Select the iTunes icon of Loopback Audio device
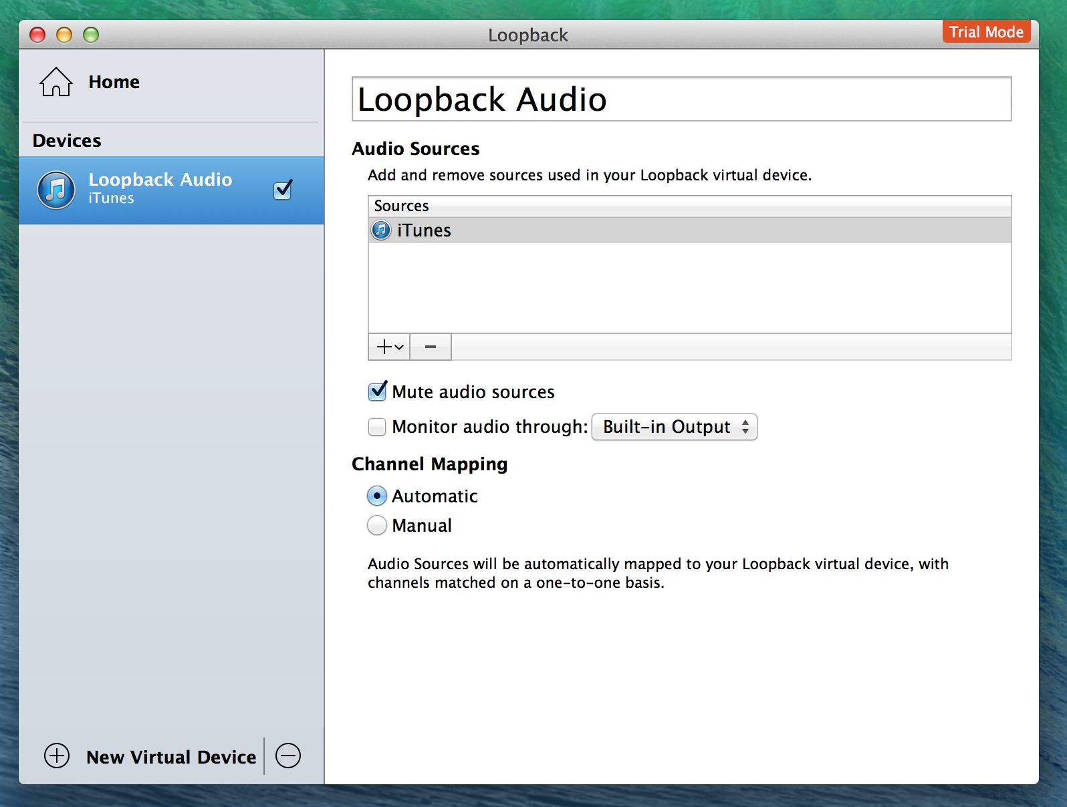1067x807 pixels. [56, 190]
